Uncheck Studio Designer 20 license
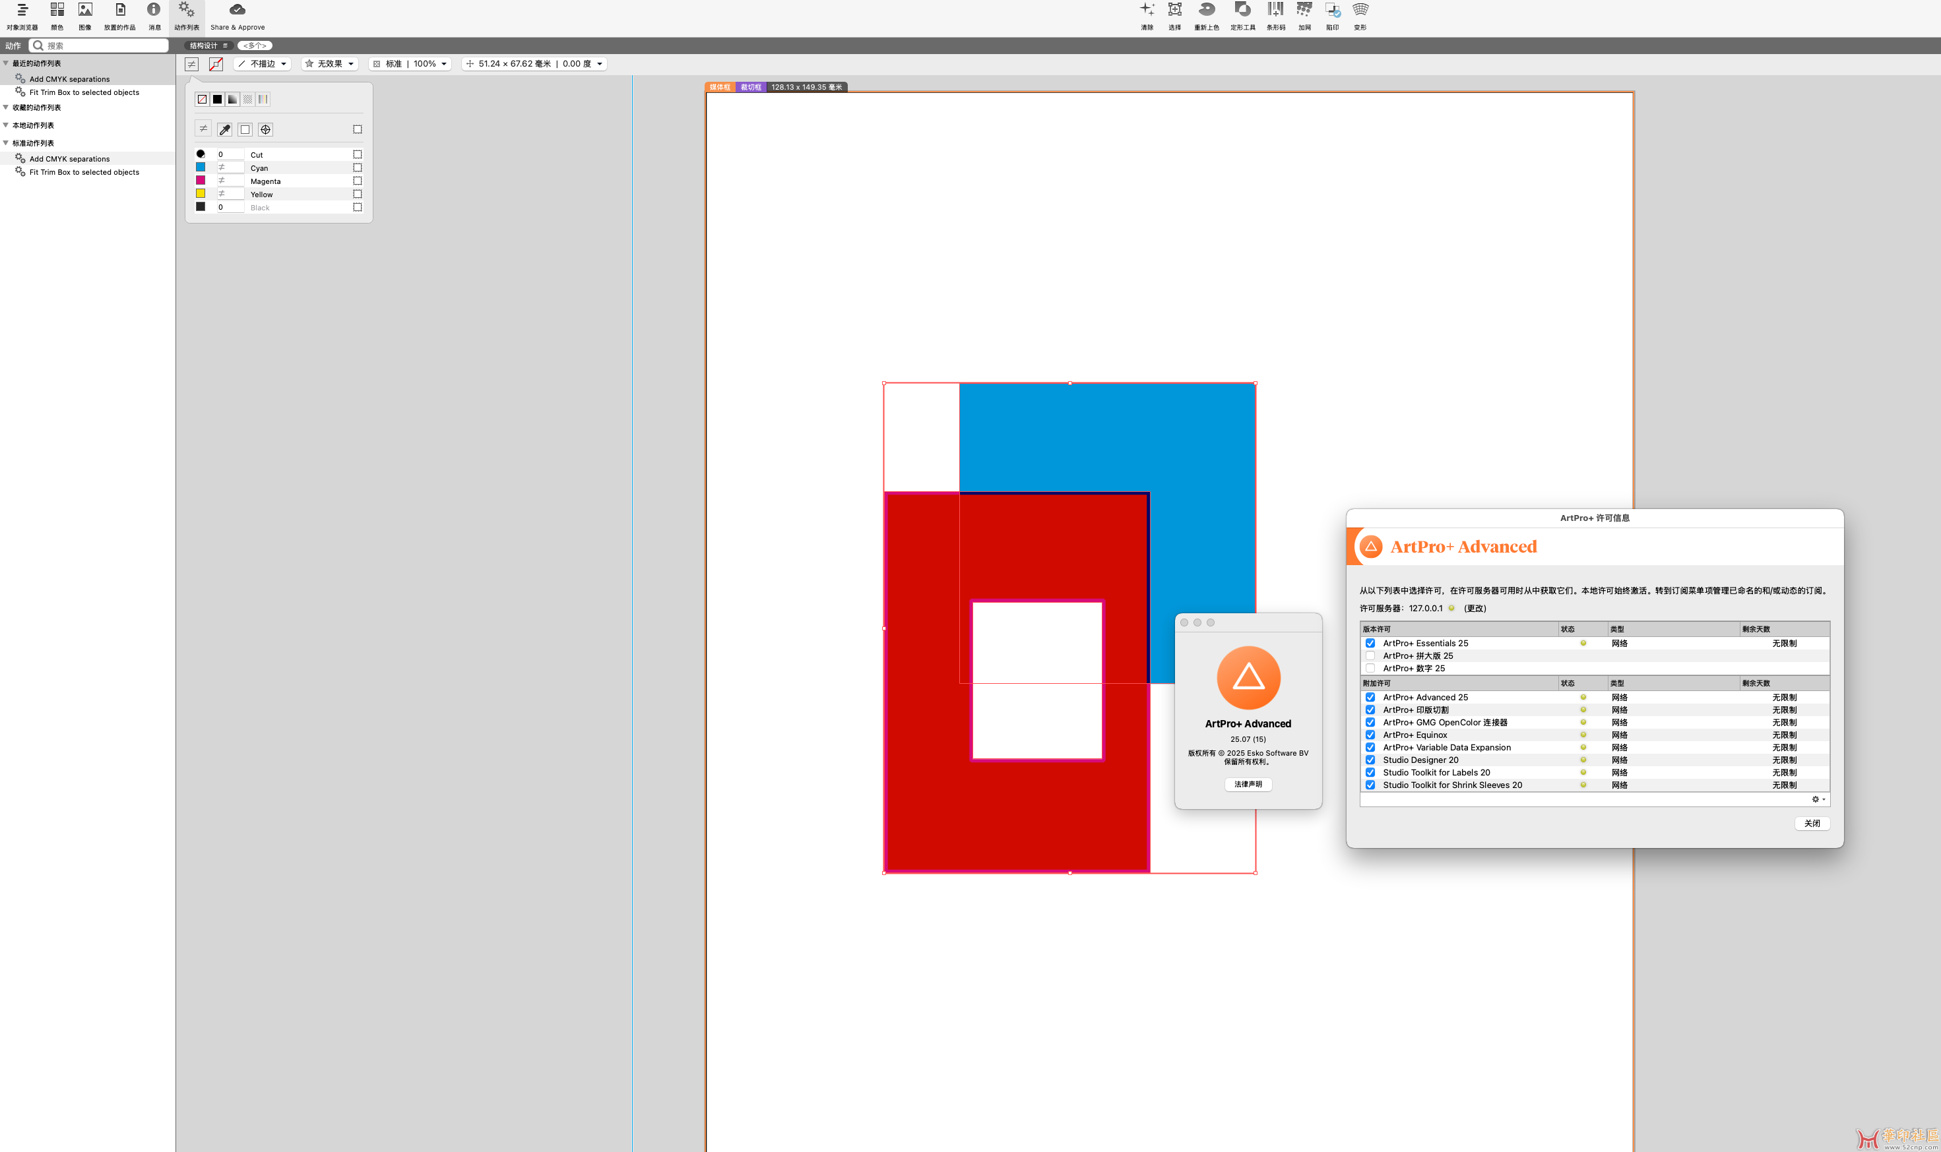 click(x=1370, y=759)
